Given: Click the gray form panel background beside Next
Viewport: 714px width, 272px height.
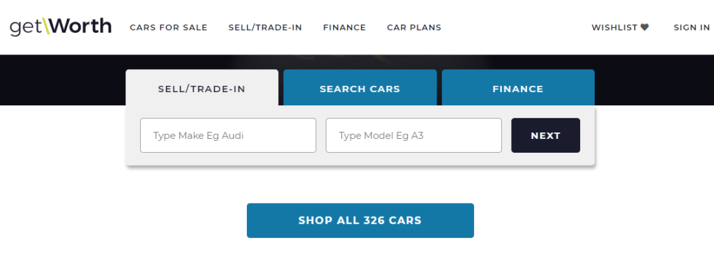Looking at the screenshot, I should 587,135.
